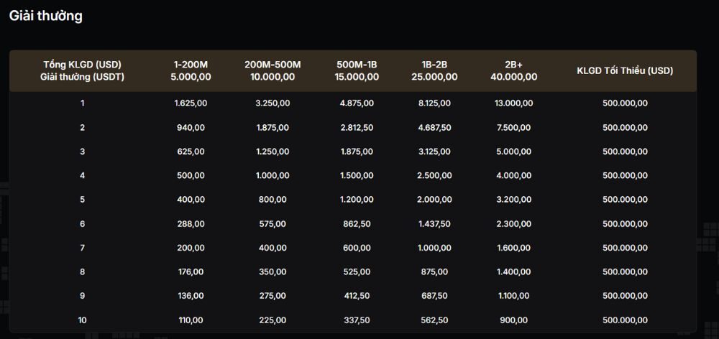Screen dimensions: 719x339
Task: Select the 4.687,50 reward cell
Action: pyautogui.click(x=434, y=127)
